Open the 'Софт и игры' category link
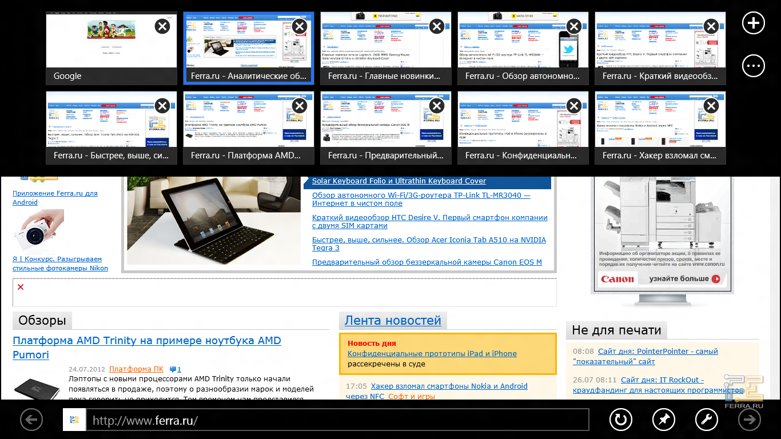781x439 pixels. pos(412,397)
